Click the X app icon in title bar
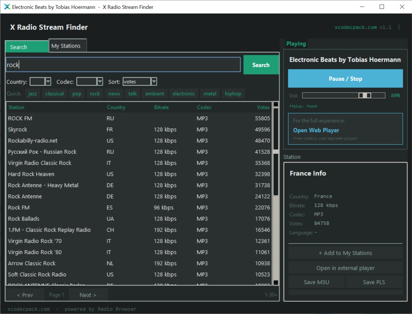This screenshot has height=314, width=412. (7, 7)
